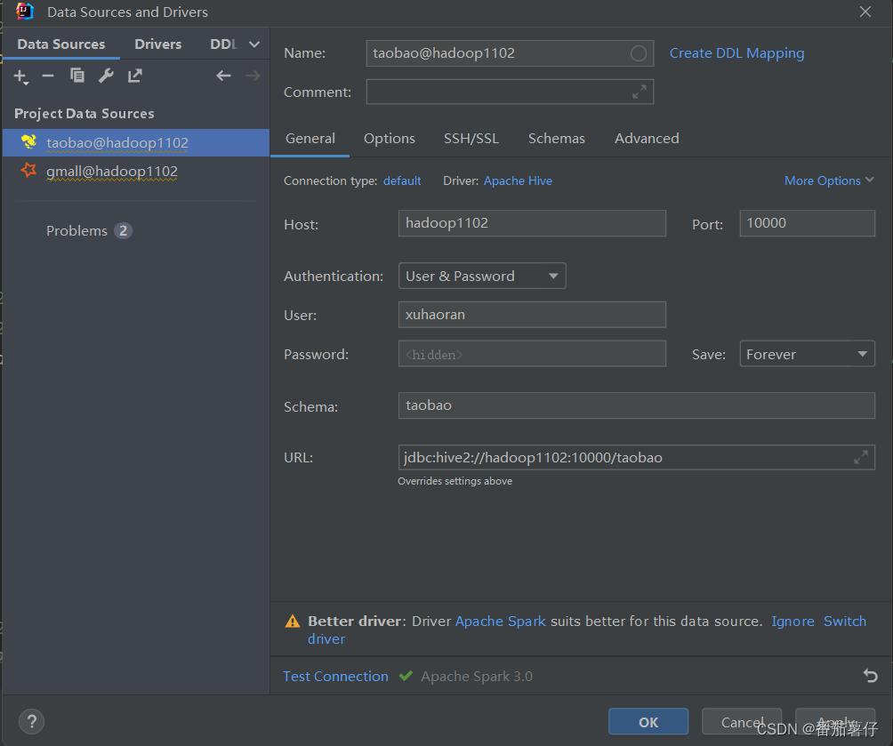Viewport: 893px width, 746px height.
Task: Focus the Host field hadoop1102
Action: click(x=532, y=223)
